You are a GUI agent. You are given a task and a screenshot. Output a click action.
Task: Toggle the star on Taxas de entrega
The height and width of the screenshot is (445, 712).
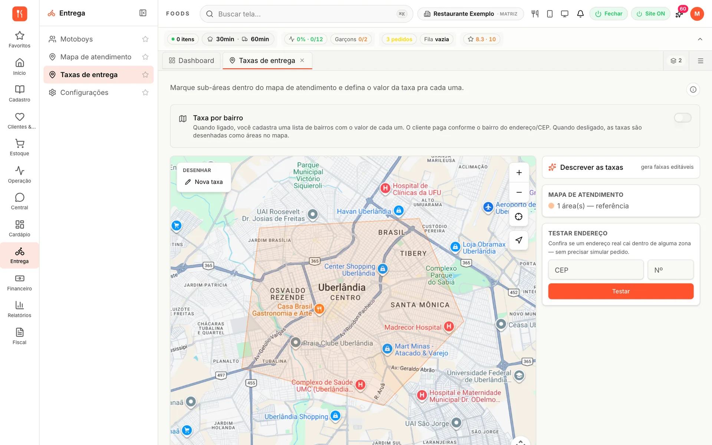(x=145, y=75)
